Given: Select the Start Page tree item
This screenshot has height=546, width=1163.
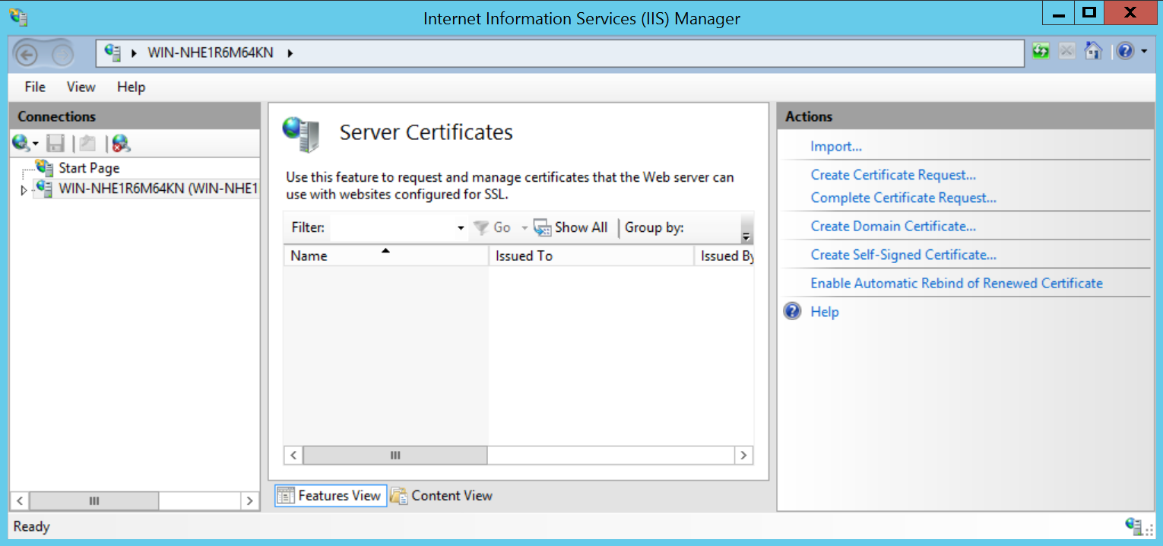Looking at the screenshot, I should pyautogui.click(x=89, y=168).
